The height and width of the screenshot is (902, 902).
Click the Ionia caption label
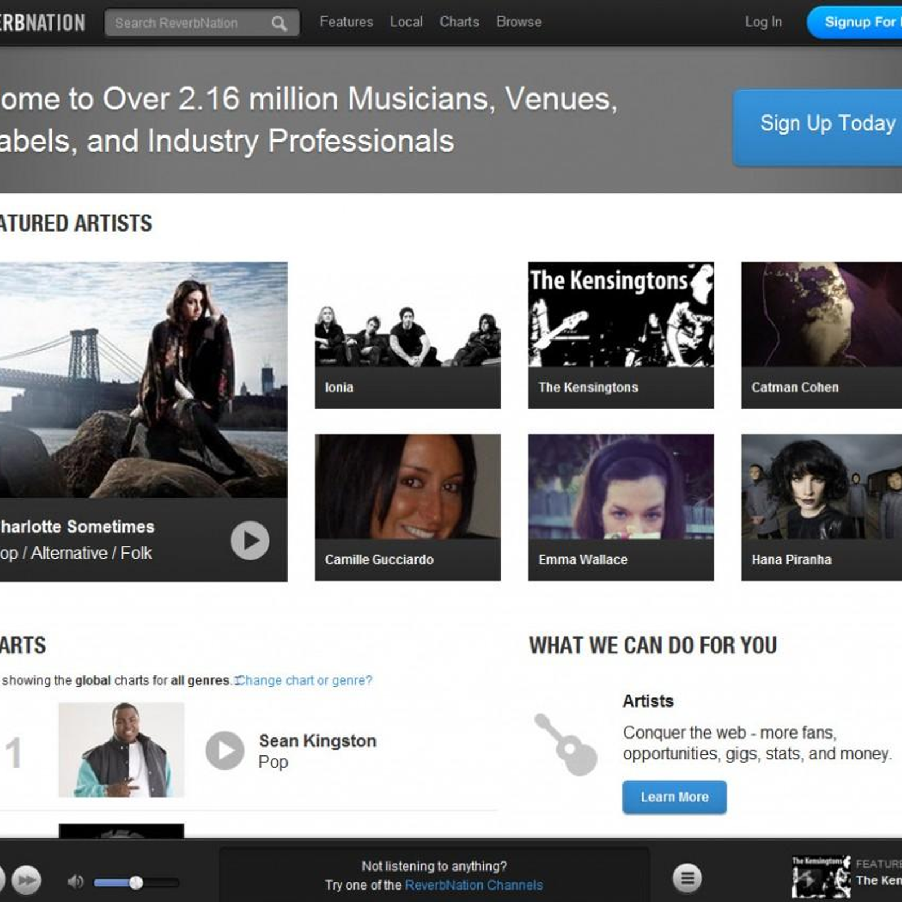(339, 387)
